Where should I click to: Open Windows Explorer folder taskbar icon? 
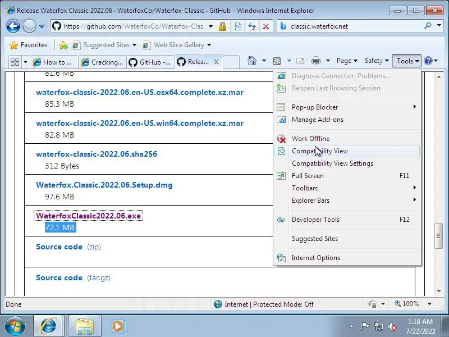click(x=85, y=326)
